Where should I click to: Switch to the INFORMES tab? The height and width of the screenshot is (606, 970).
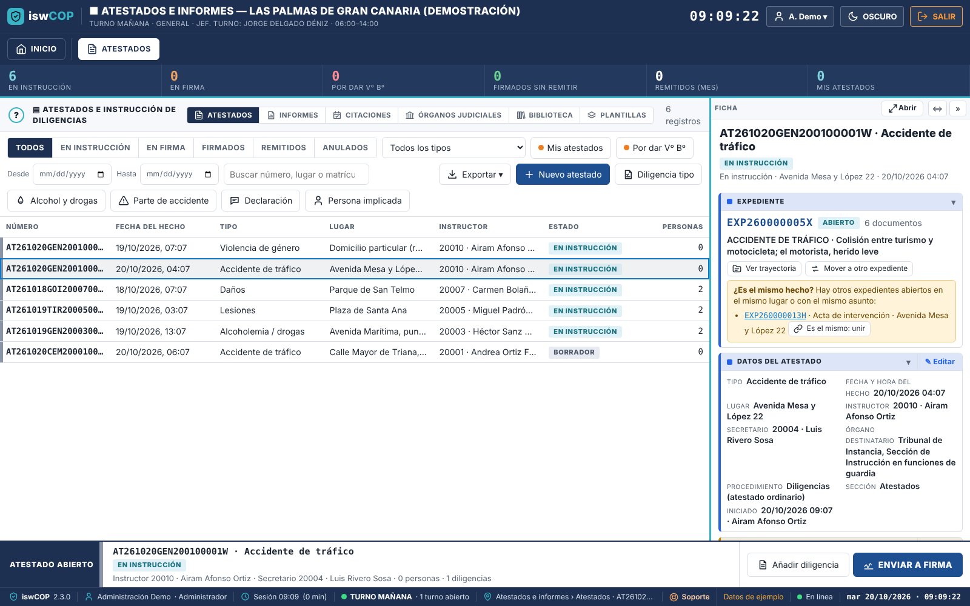293,115
